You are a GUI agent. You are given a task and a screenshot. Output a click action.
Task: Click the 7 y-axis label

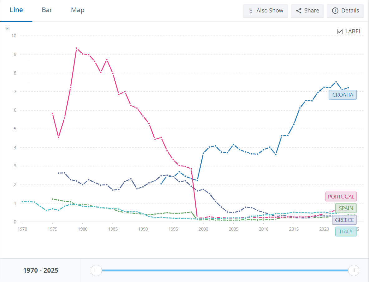pyautogui.click(x=15, y=92)
